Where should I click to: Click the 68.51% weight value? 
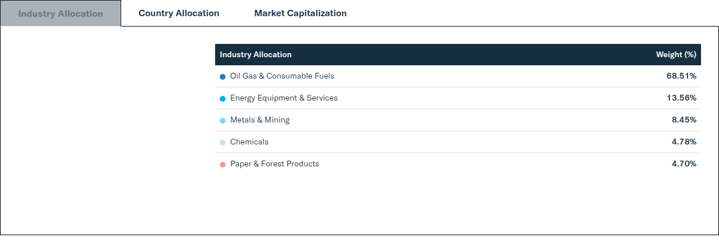click(x=681, y=76)
